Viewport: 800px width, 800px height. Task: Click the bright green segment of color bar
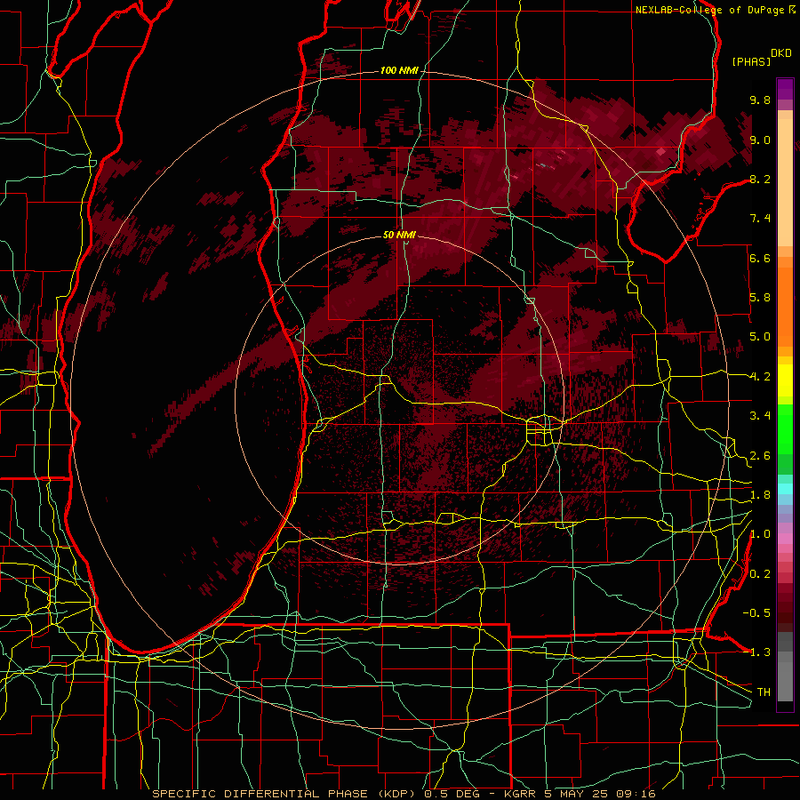coord(785,428)
